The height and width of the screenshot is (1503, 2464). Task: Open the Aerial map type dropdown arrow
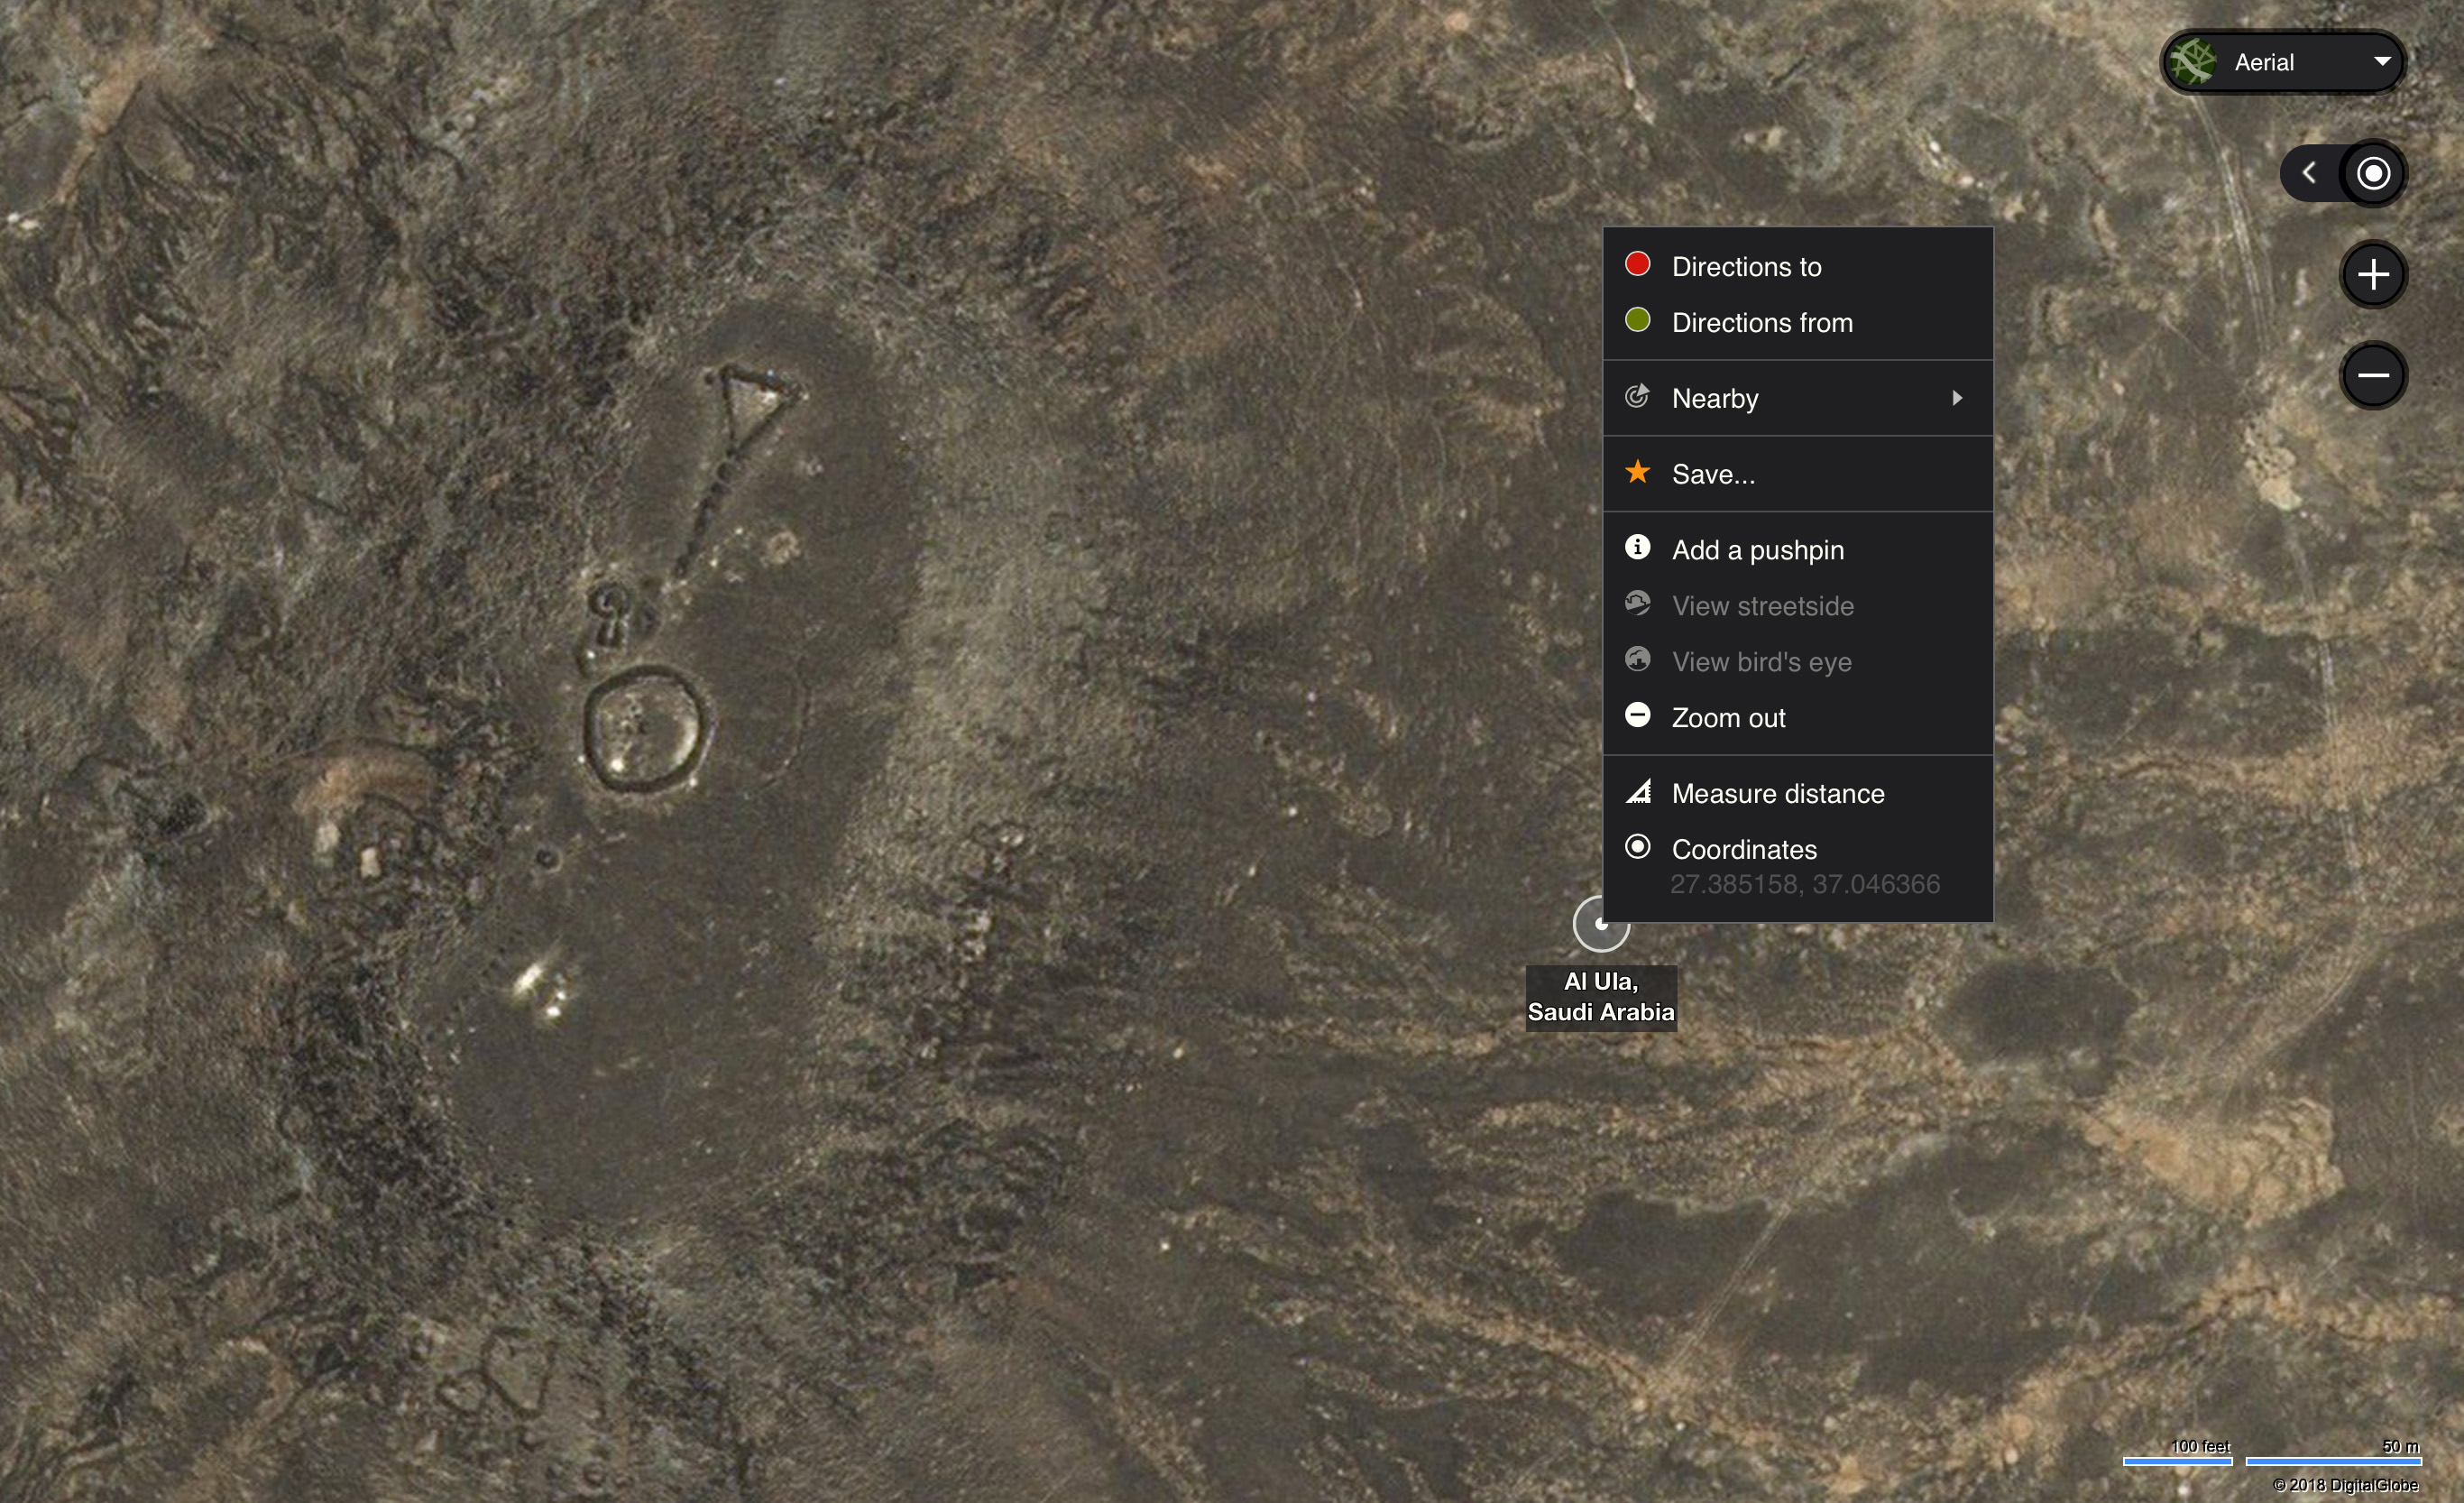(x=2382, y=62)
